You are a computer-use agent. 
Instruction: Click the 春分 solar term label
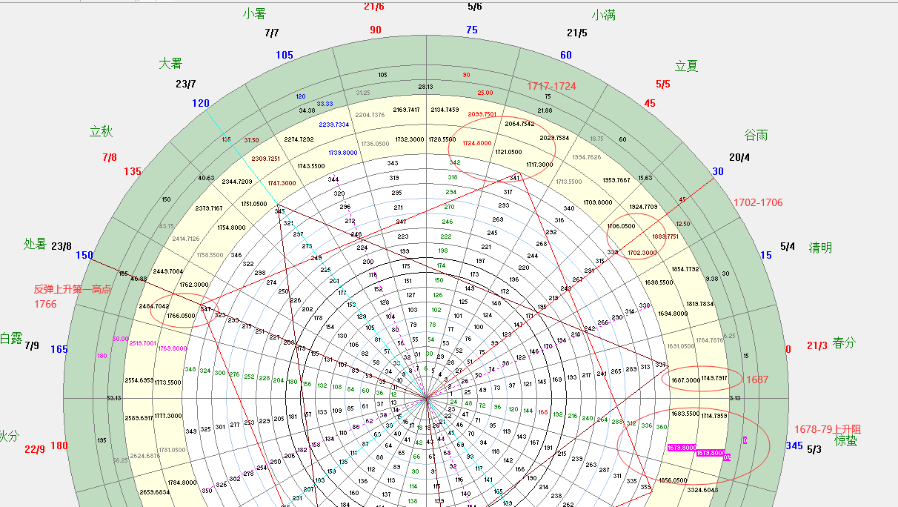843,342
